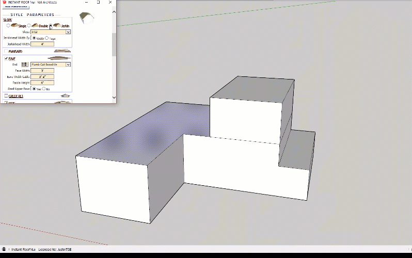Click the SLOPE section heading
Screen dimensions: 412x258
click(8, 20)
